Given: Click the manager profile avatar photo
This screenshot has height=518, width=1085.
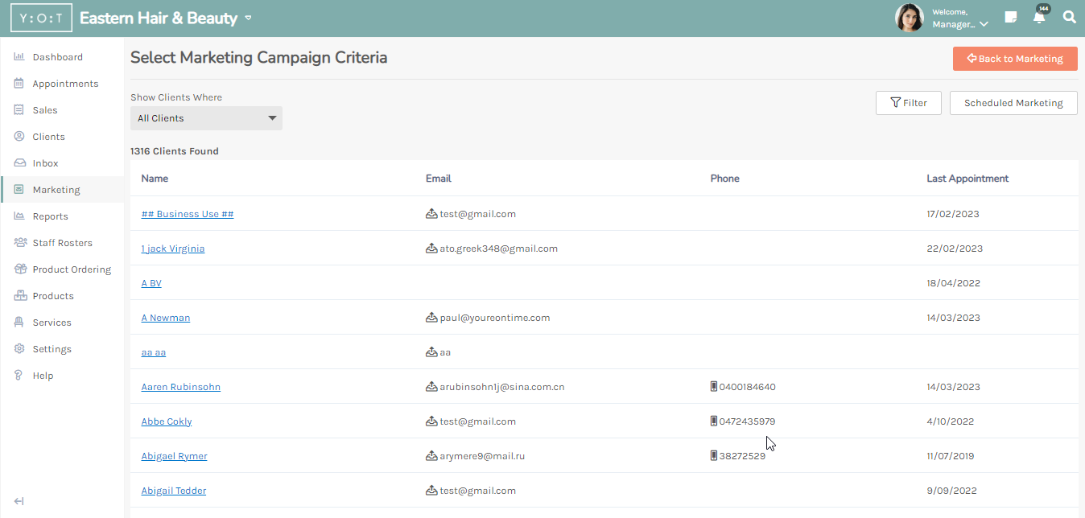Looking at the screenshot, I should click(910, 18).
